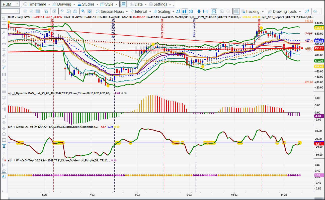325x200 pixels.
Task: Open the symbol lookup magnifier icon
Action: tap(46, 12)
